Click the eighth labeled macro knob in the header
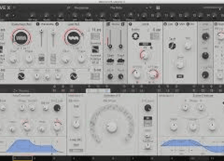The width and height of the screenshot is (224, 161). pos(130,15)
